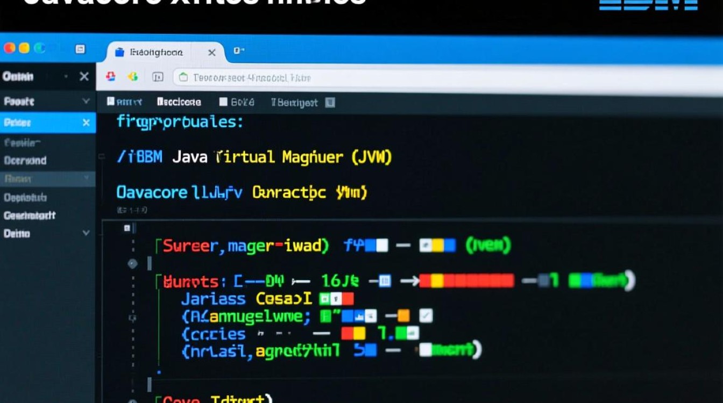Select Recclcede in the dark toolbar menu
The height and width of the screenshot is (403, 723).
point(179,102)
